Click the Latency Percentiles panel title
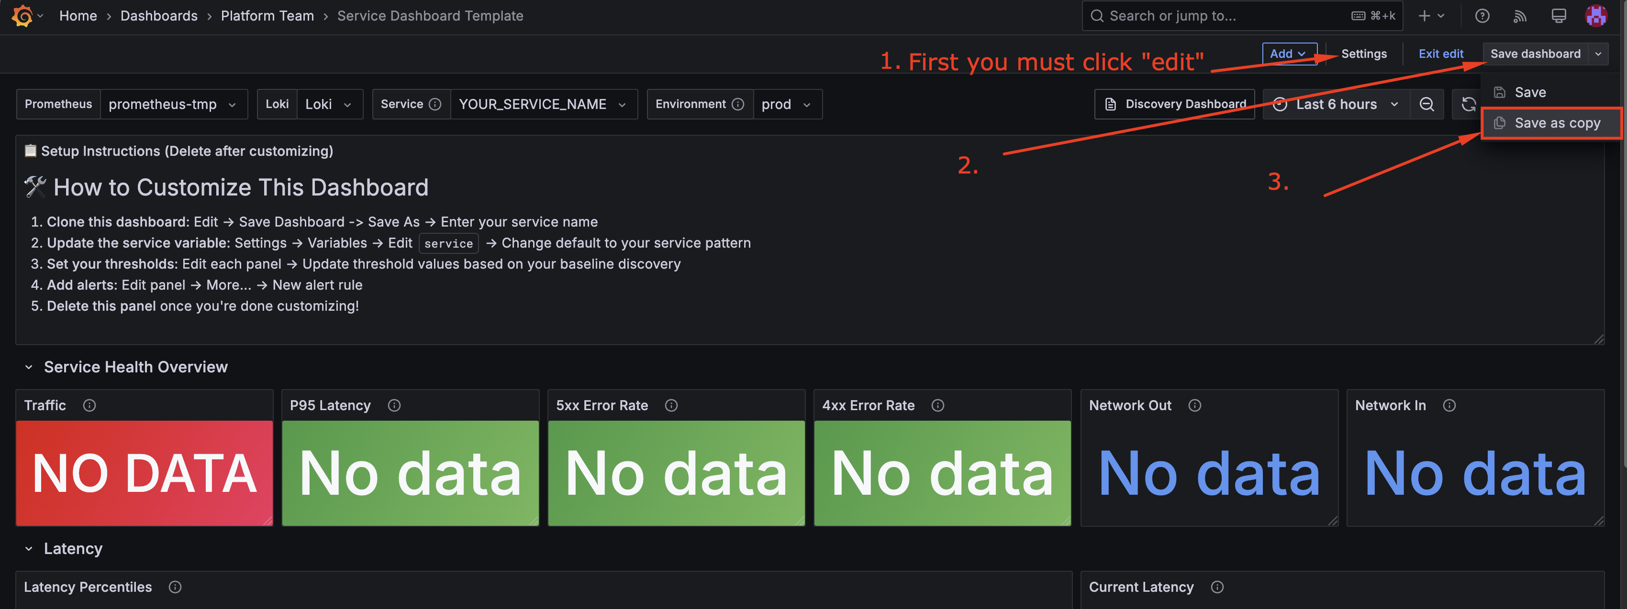This screenshot has width=1627, height=609. 88,587
